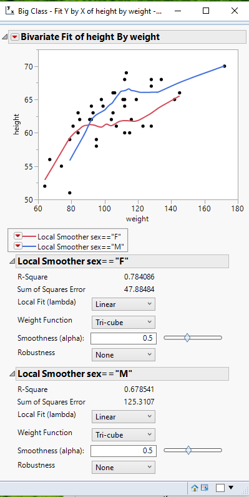Collapse the Bivariate Fit of height By weight outline
249x497 pixels.
coord(5,37)
